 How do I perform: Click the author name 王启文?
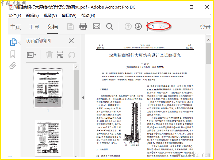tap(145, 64)
